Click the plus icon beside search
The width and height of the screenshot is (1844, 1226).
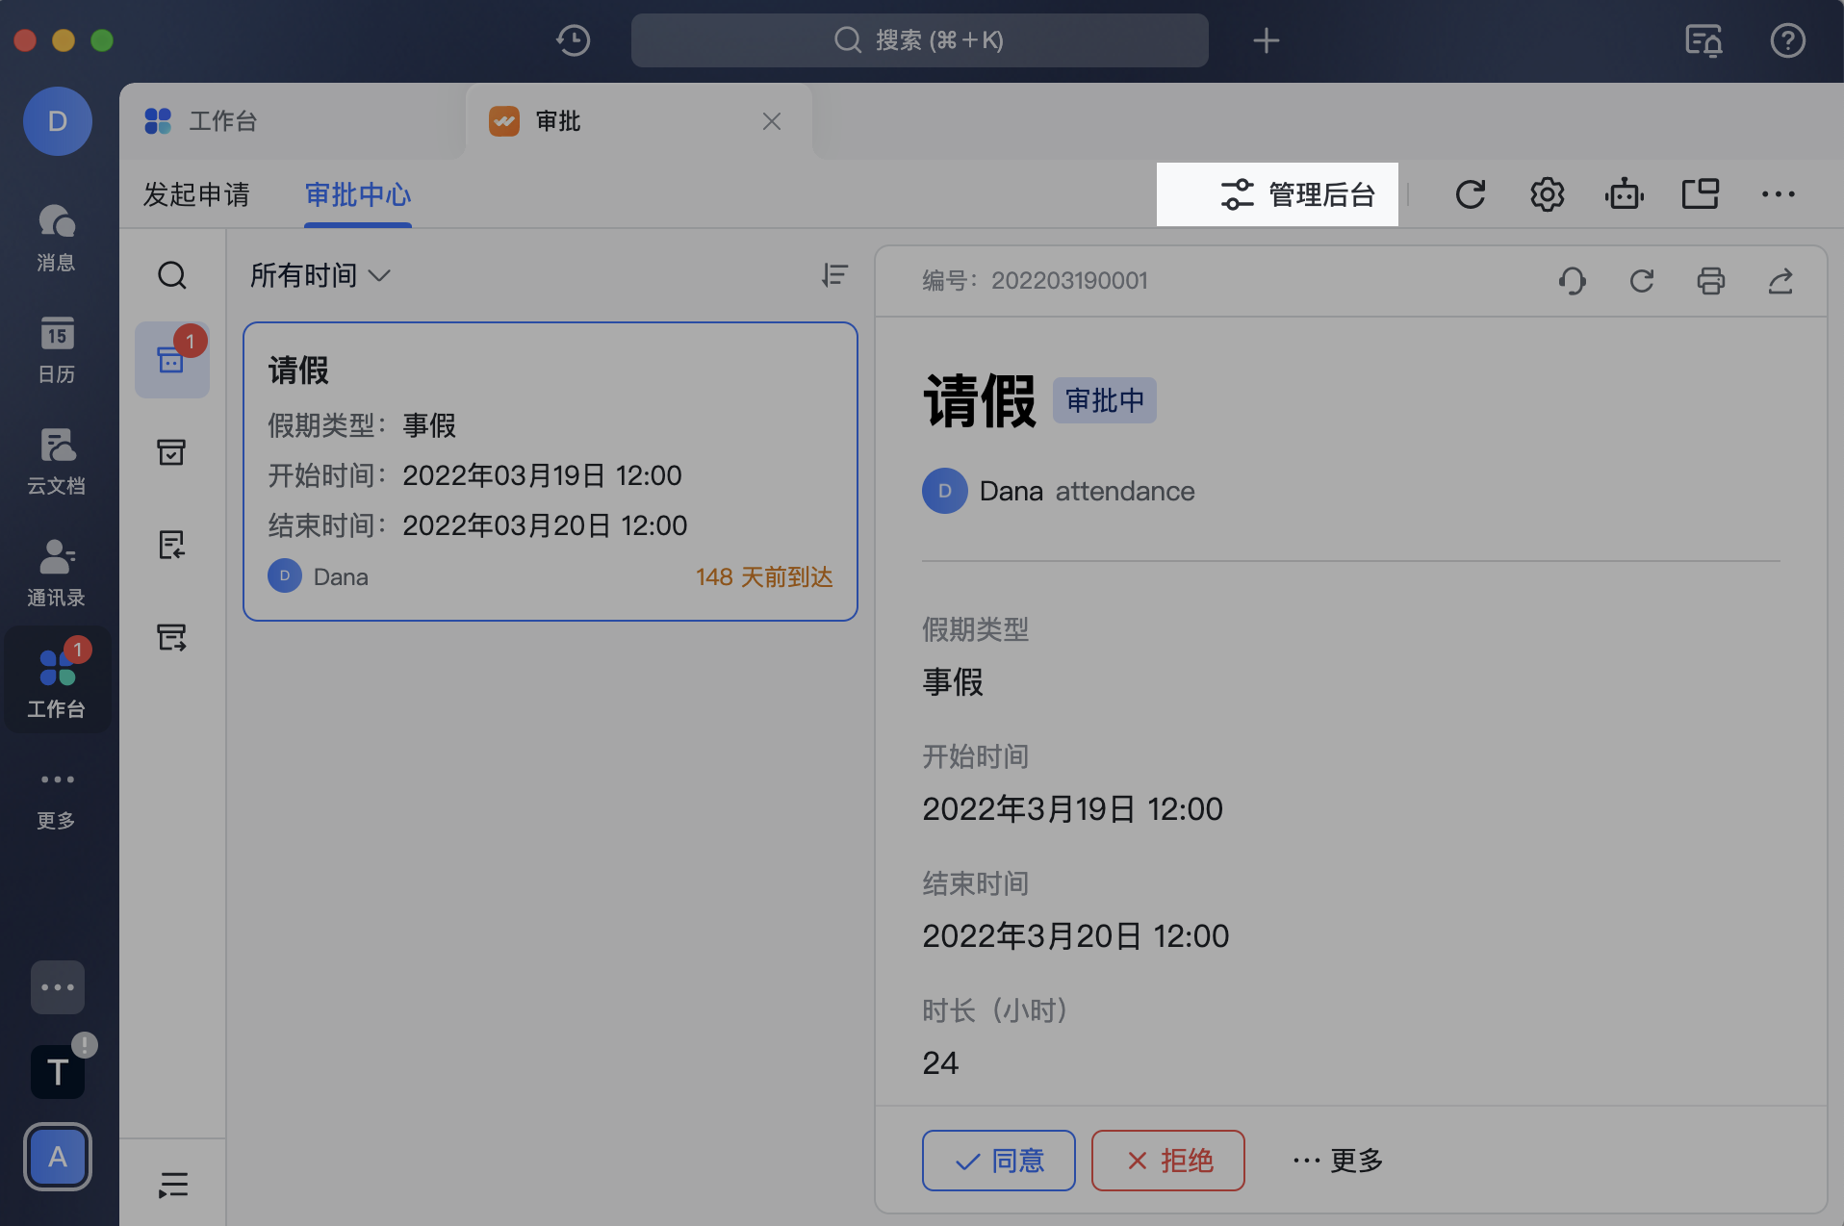[1266, 40]
